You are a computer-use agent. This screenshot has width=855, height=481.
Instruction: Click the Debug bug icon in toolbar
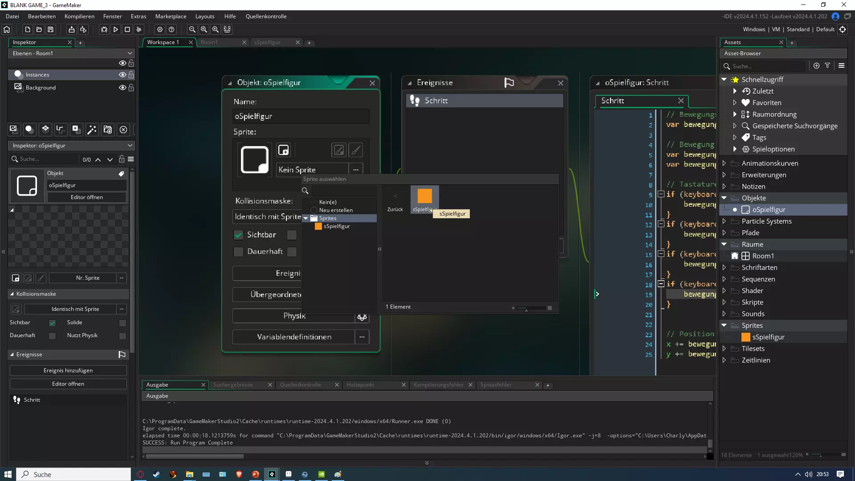pyautogui.click(x=104, y=29)
